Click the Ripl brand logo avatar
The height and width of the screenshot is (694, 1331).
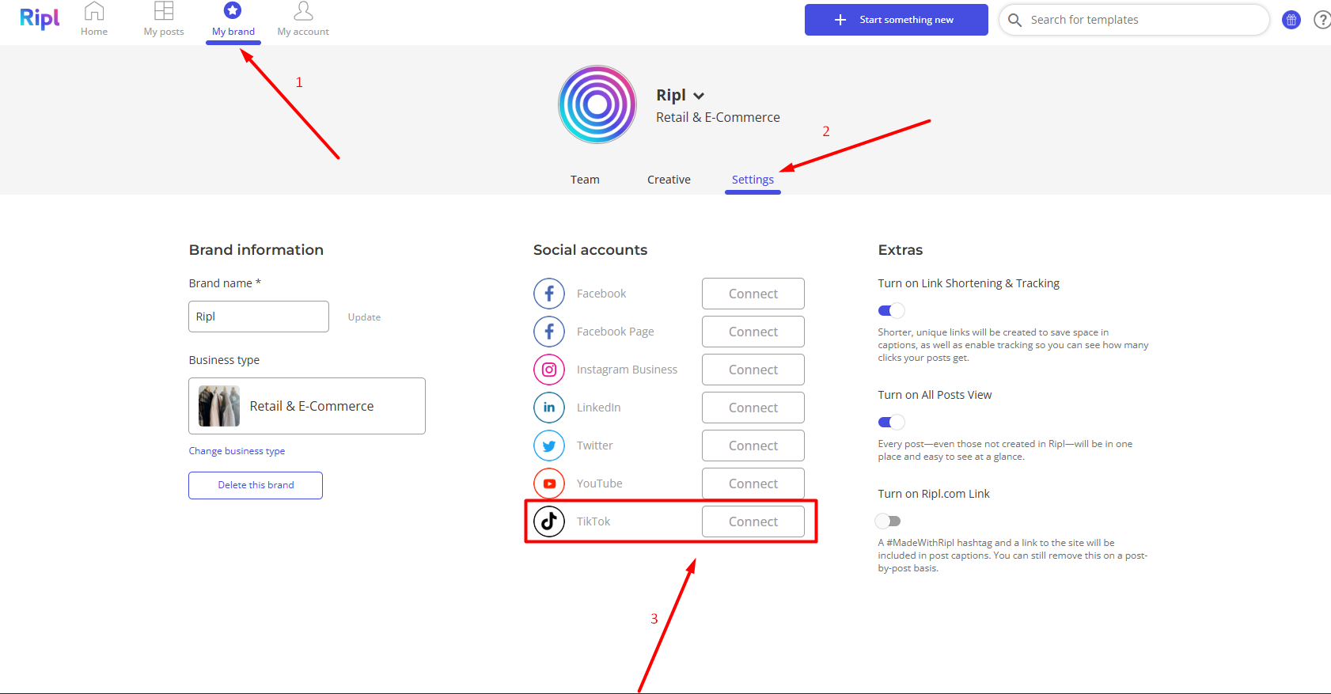pyautogui.click(x=597, y=104)
